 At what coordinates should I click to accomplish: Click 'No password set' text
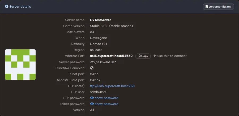coord(103,62)
